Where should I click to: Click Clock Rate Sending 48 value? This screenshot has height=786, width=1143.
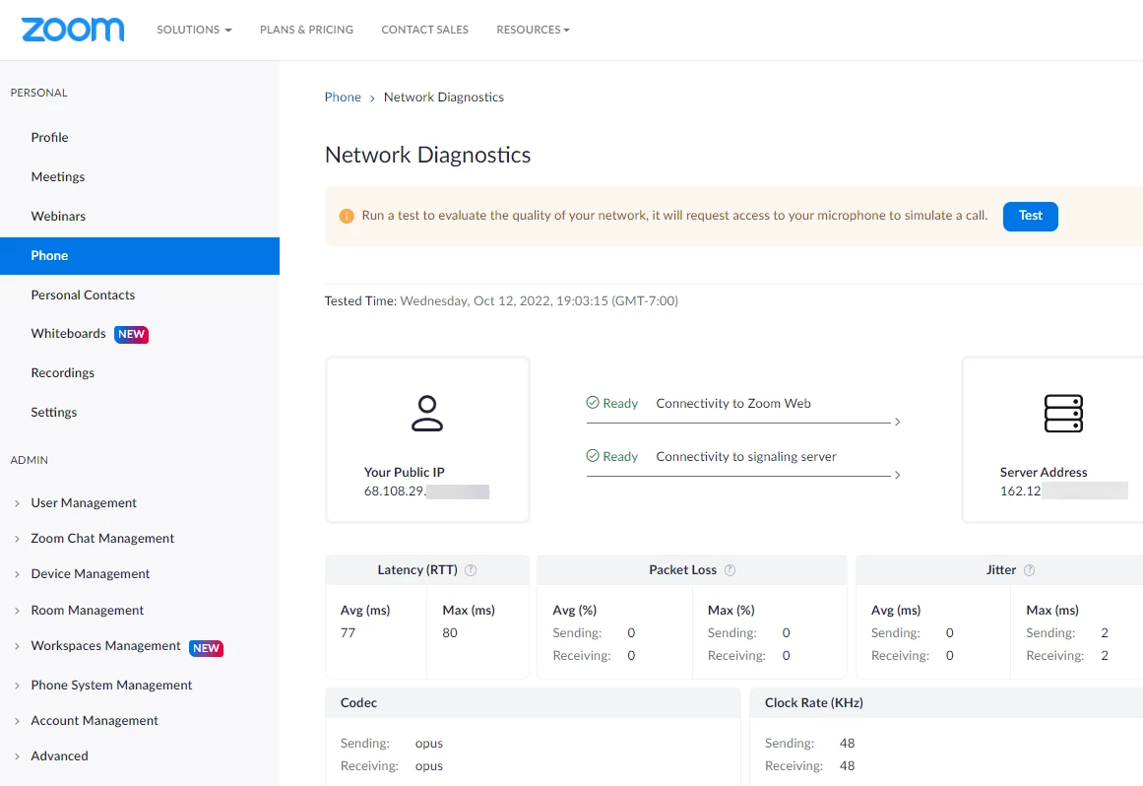pyautogui.click(x=847, y=743)
